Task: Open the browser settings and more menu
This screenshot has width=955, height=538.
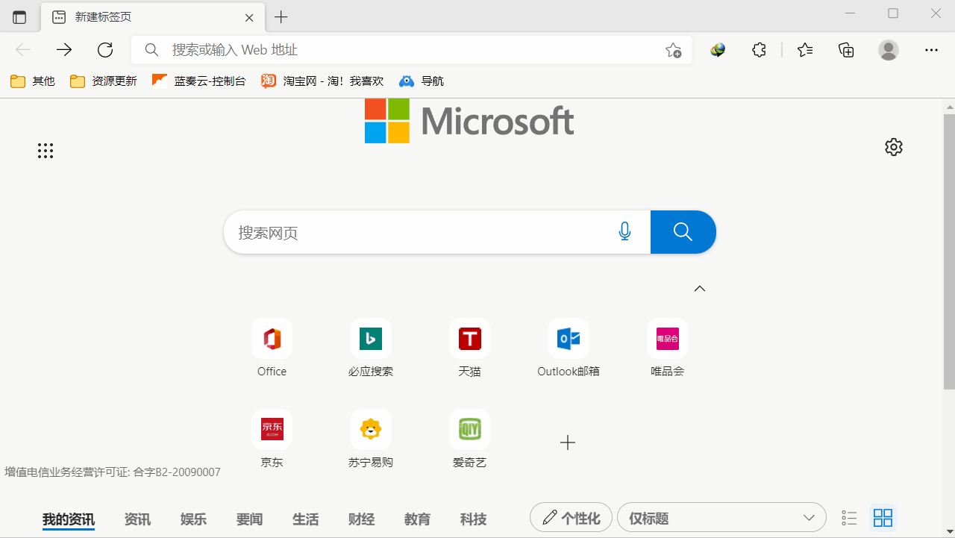Action: 931,50
